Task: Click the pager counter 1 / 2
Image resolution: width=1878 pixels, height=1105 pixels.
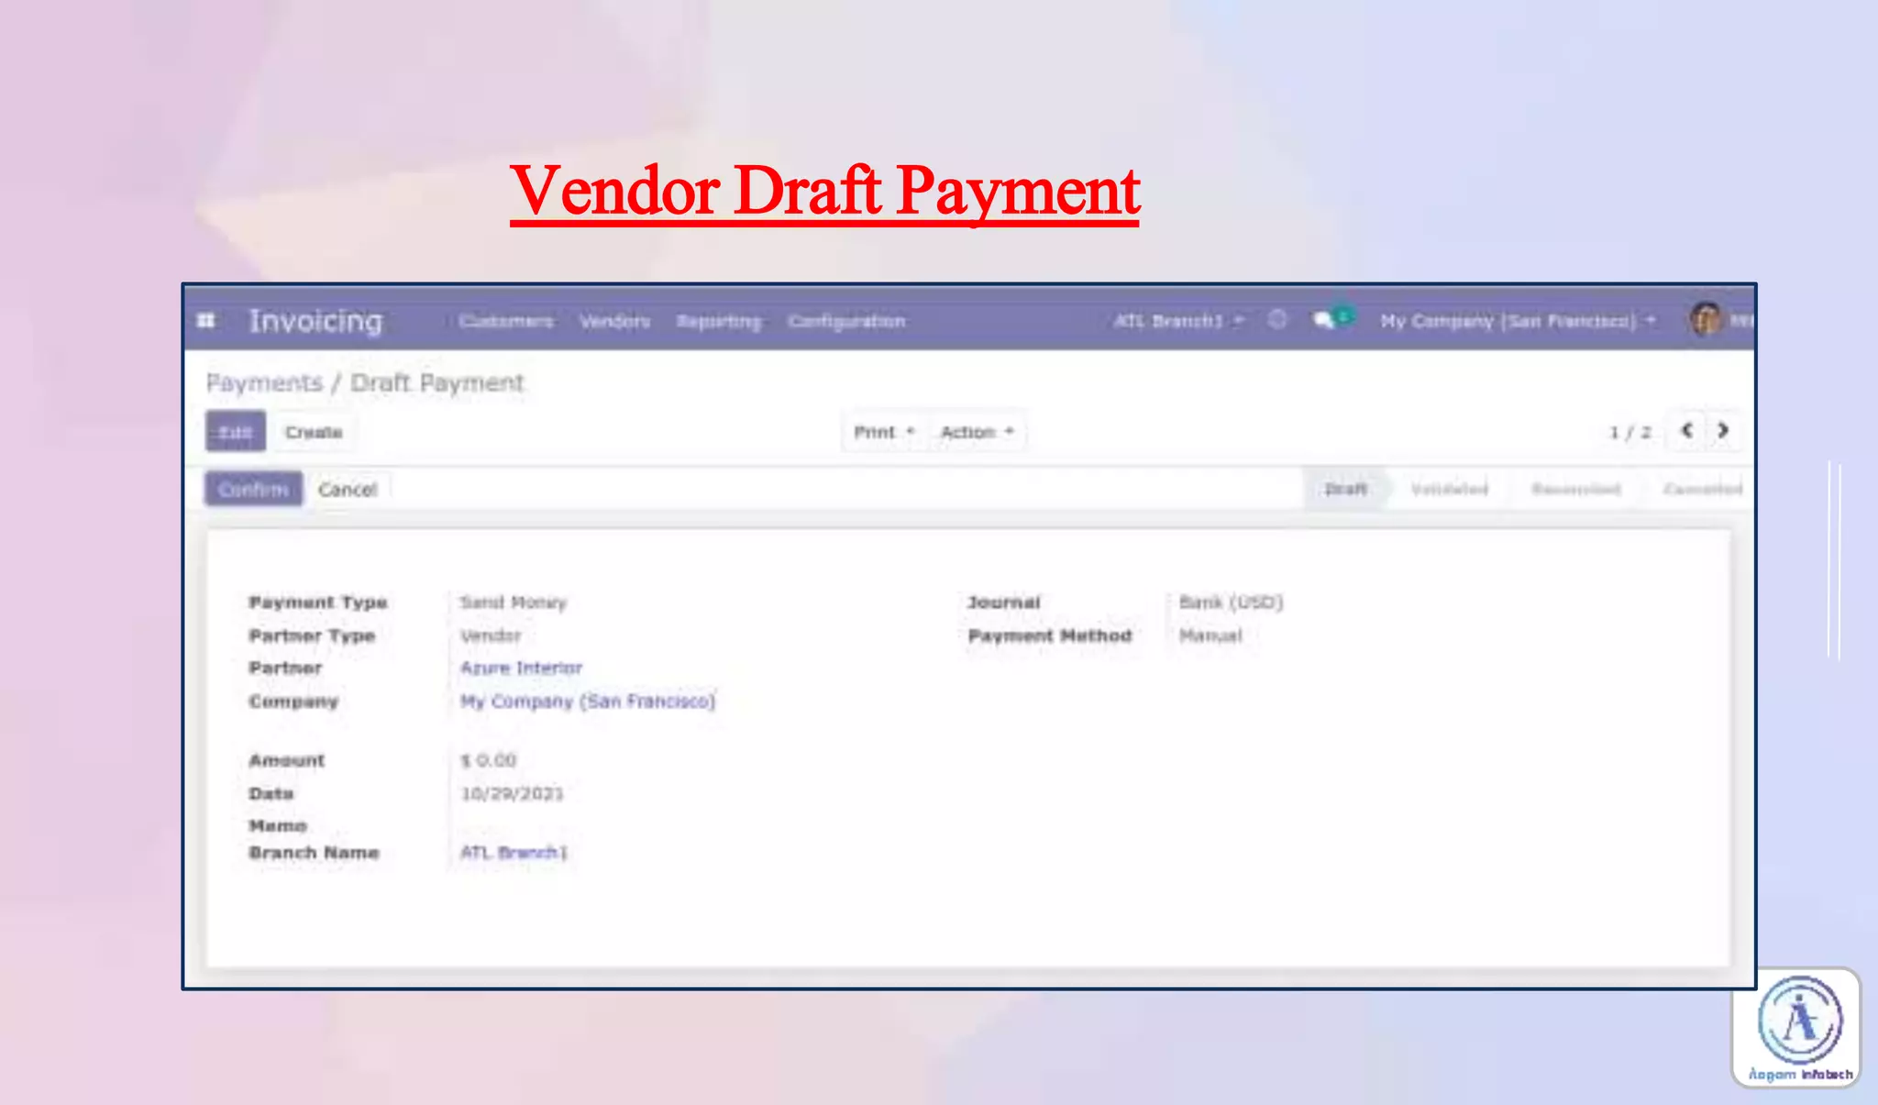Action: point(1629,432)
